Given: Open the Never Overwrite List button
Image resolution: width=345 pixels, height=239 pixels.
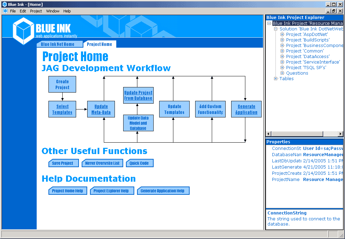Looking at the screenshot, I should click(x=102, y=163).
